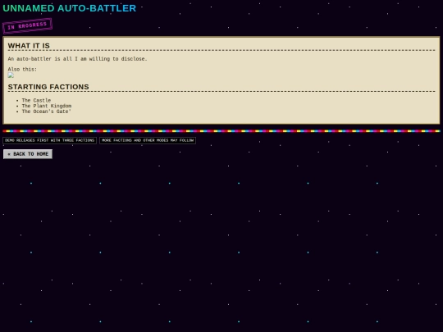Click the 'What It Is' heading

coord(29,46)
